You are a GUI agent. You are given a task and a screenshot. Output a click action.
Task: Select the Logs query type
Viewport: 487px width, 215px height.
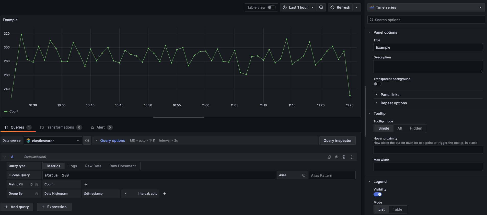73,166
